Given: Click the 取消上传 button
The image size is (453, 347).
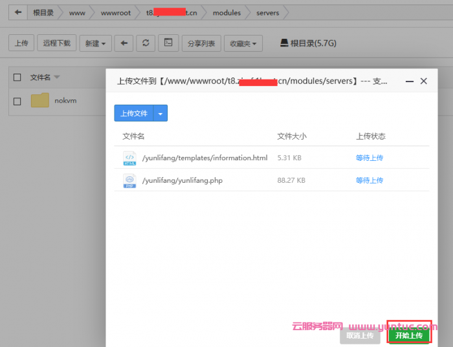Looking at the screenshot, I should [360, 335].
